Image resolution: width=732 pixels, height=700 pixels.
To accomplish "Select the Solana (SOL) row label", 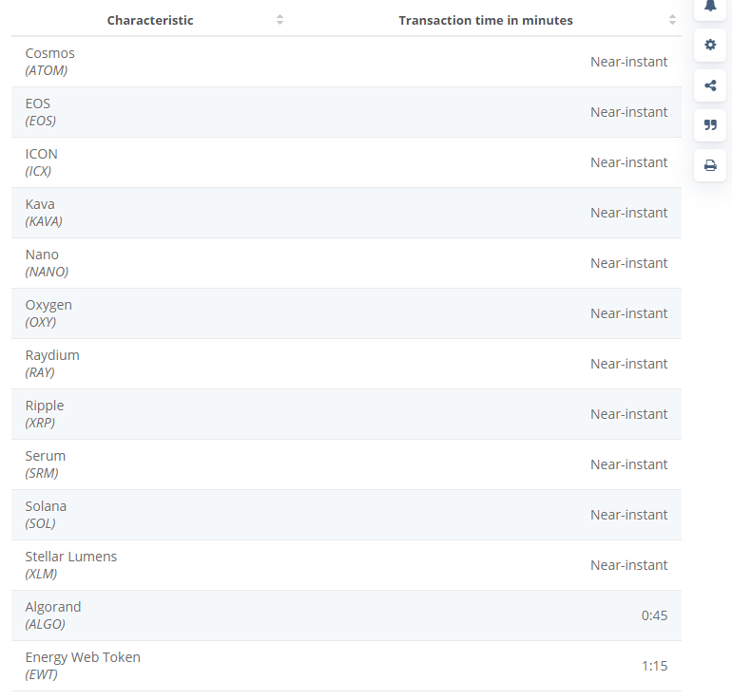I will (x=46, y=515).
